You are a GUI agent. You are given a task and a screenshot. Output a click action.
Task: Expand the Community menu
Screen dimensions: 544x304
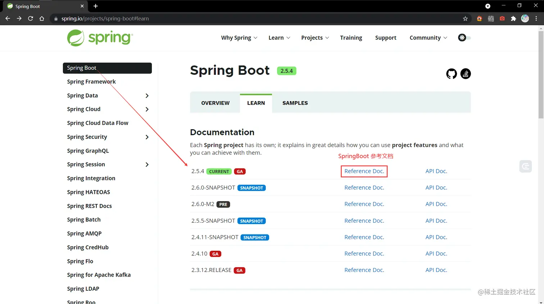tap(429, 38)
